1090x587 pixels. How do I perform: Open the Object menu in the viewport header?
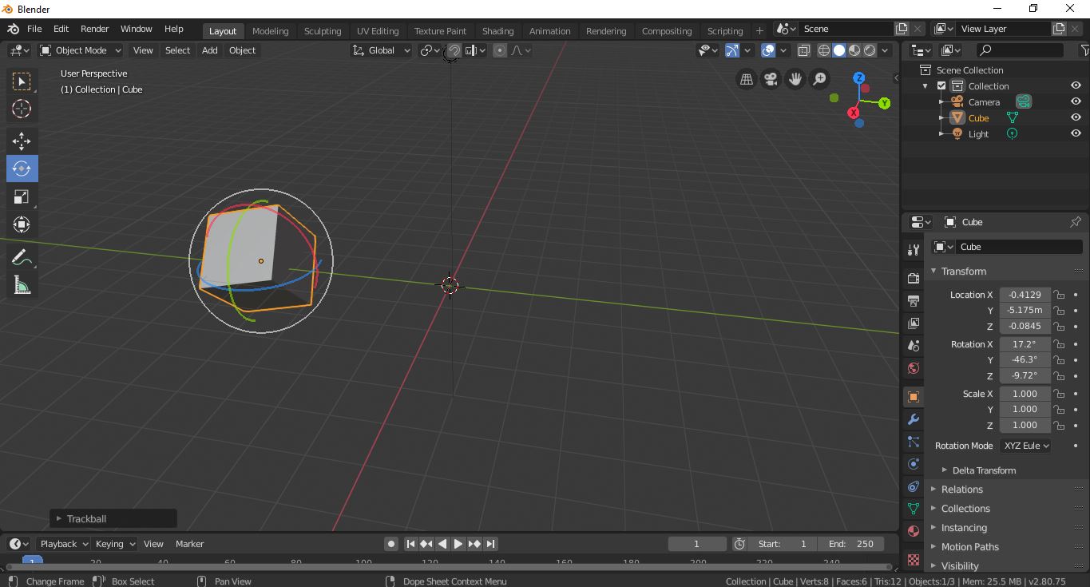pos(242,50)
